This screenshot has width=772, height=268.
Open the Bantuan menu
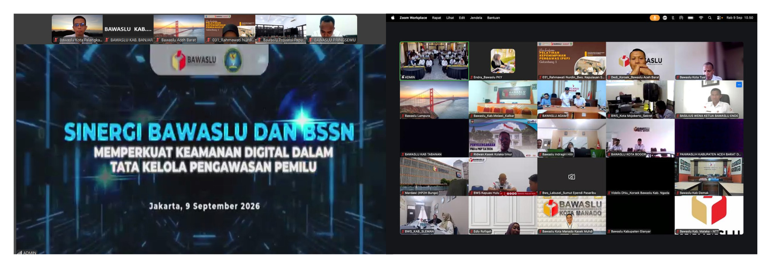(x=493, y=18)
